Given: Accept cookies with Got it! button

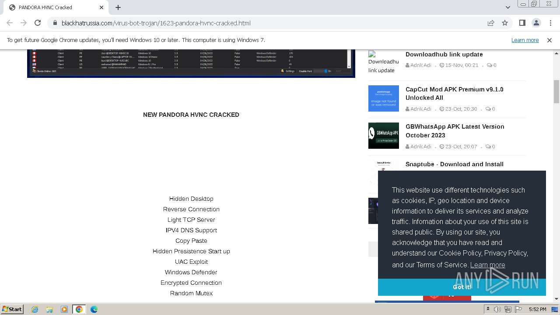Looking at the screenshot, I should 462,287.
